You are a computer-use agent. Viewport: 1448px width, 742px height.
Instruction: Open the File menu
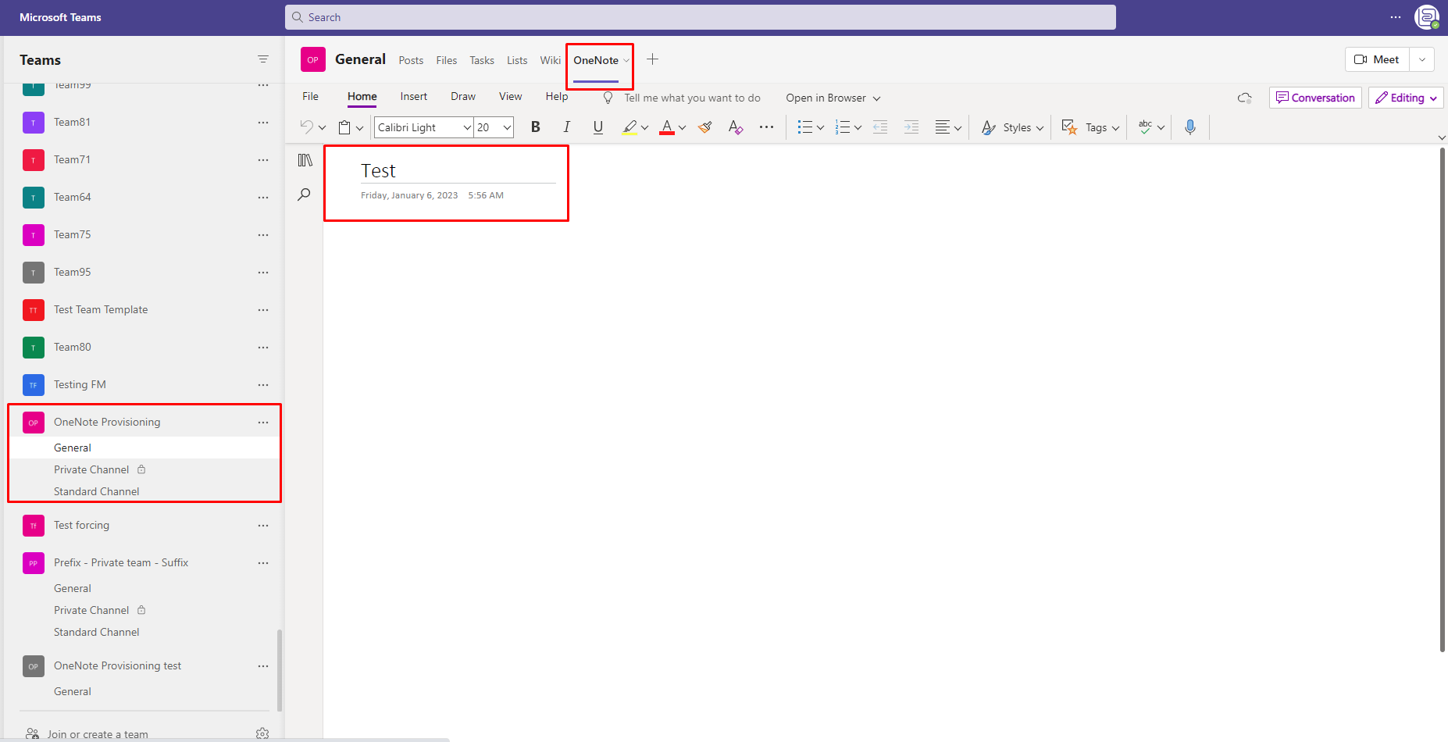tap(310, 97)
